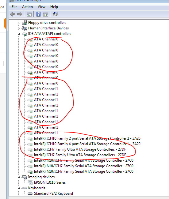Click the Standard PS/2 Keyboard device icon

point(30,193)
